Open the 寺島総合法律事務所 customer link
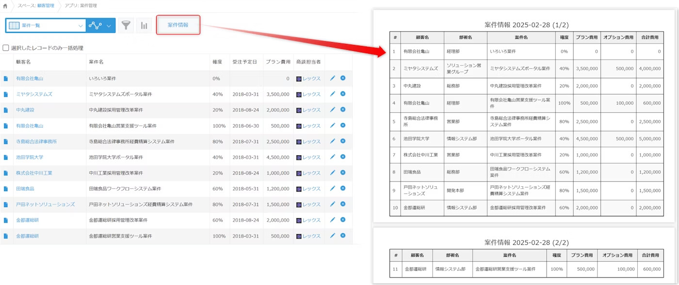679x285 pixels. coord(36,142)
